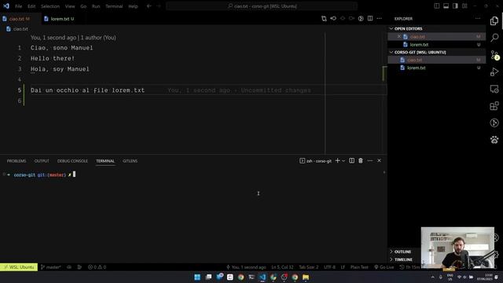
Task: Open the Terminal menu
Action: (x=114, y=6)
